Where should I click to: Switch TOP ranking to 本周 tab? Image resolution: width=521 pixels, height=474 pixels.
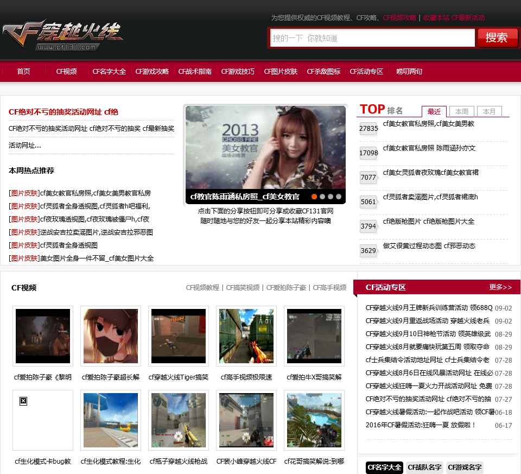pos(461,111)
